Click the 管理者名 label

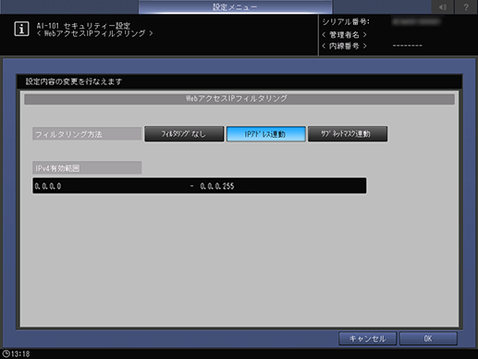pos(344,34)
